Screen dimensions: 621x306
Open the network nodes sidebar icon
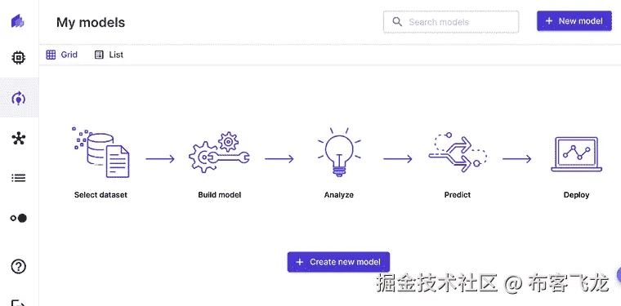[19, 139]
